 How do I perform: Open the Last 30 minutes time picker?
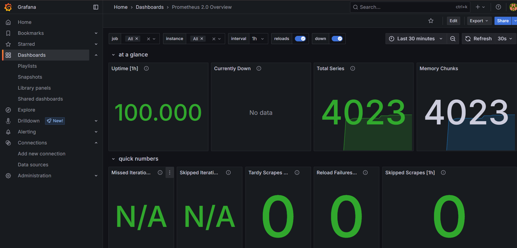click(416, 39)
